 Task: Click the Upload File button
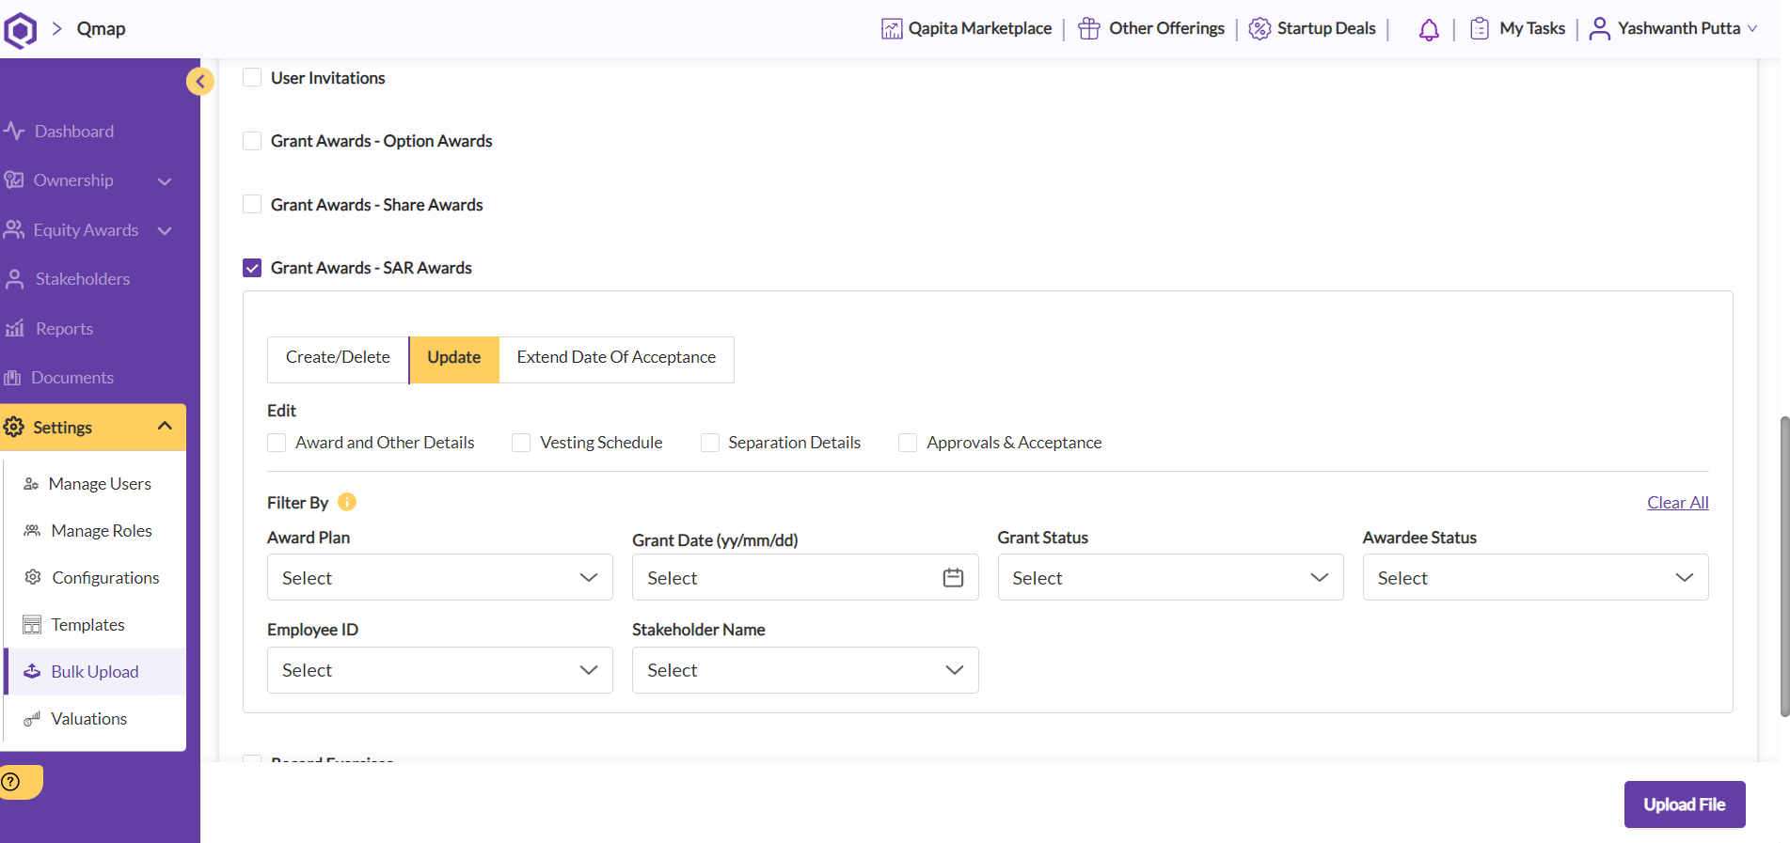pyautogui.click(x=1684, y=804)
